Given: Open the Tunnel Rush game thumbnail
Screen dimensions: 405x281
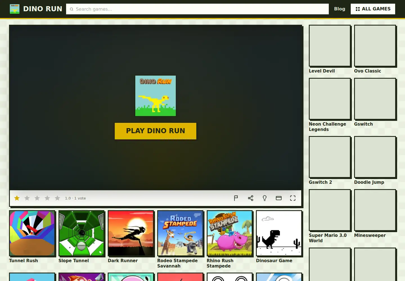Looking at the screenshot, I should click(32, 233).
